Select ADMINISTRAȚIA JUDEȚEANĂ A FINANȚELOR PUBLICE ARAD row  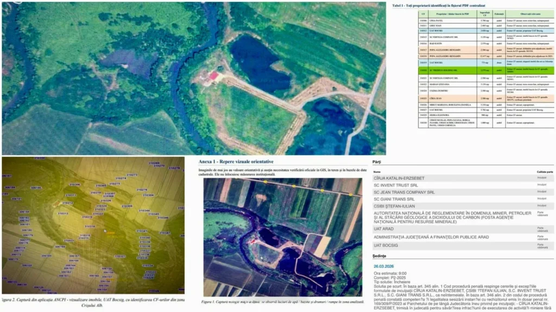tap(463, 237)
